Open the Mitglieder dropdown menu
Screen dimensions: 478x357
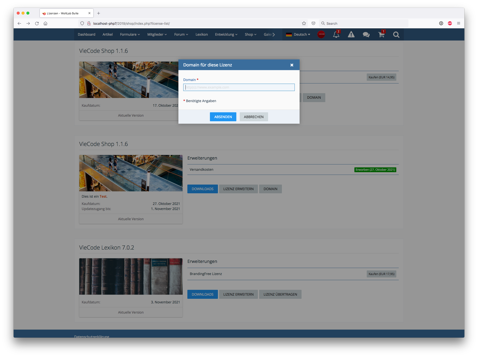[x=157, y=35]
